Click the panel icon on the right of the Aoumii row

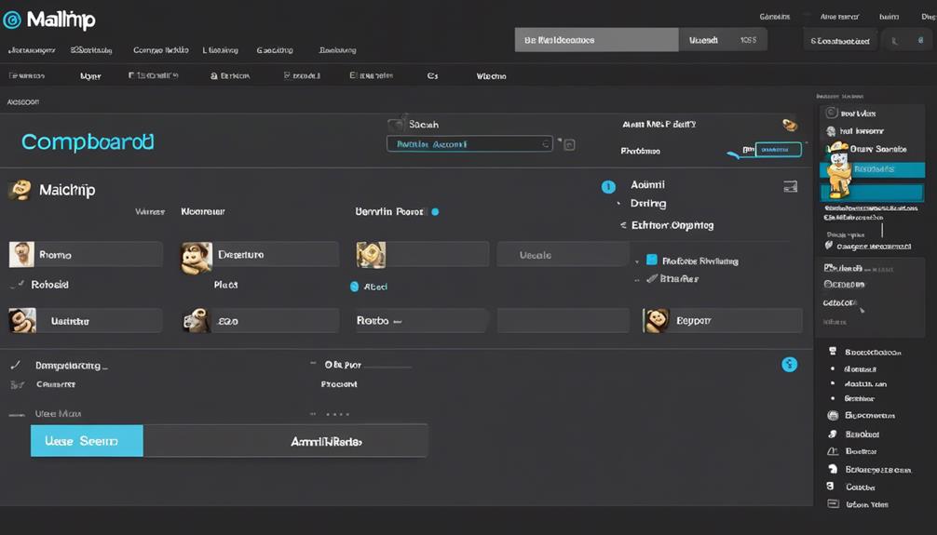(790, 187)
